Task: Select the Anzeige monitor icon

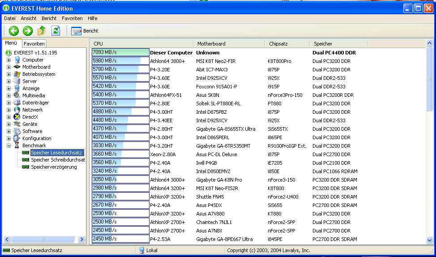Action: [17, 88]
